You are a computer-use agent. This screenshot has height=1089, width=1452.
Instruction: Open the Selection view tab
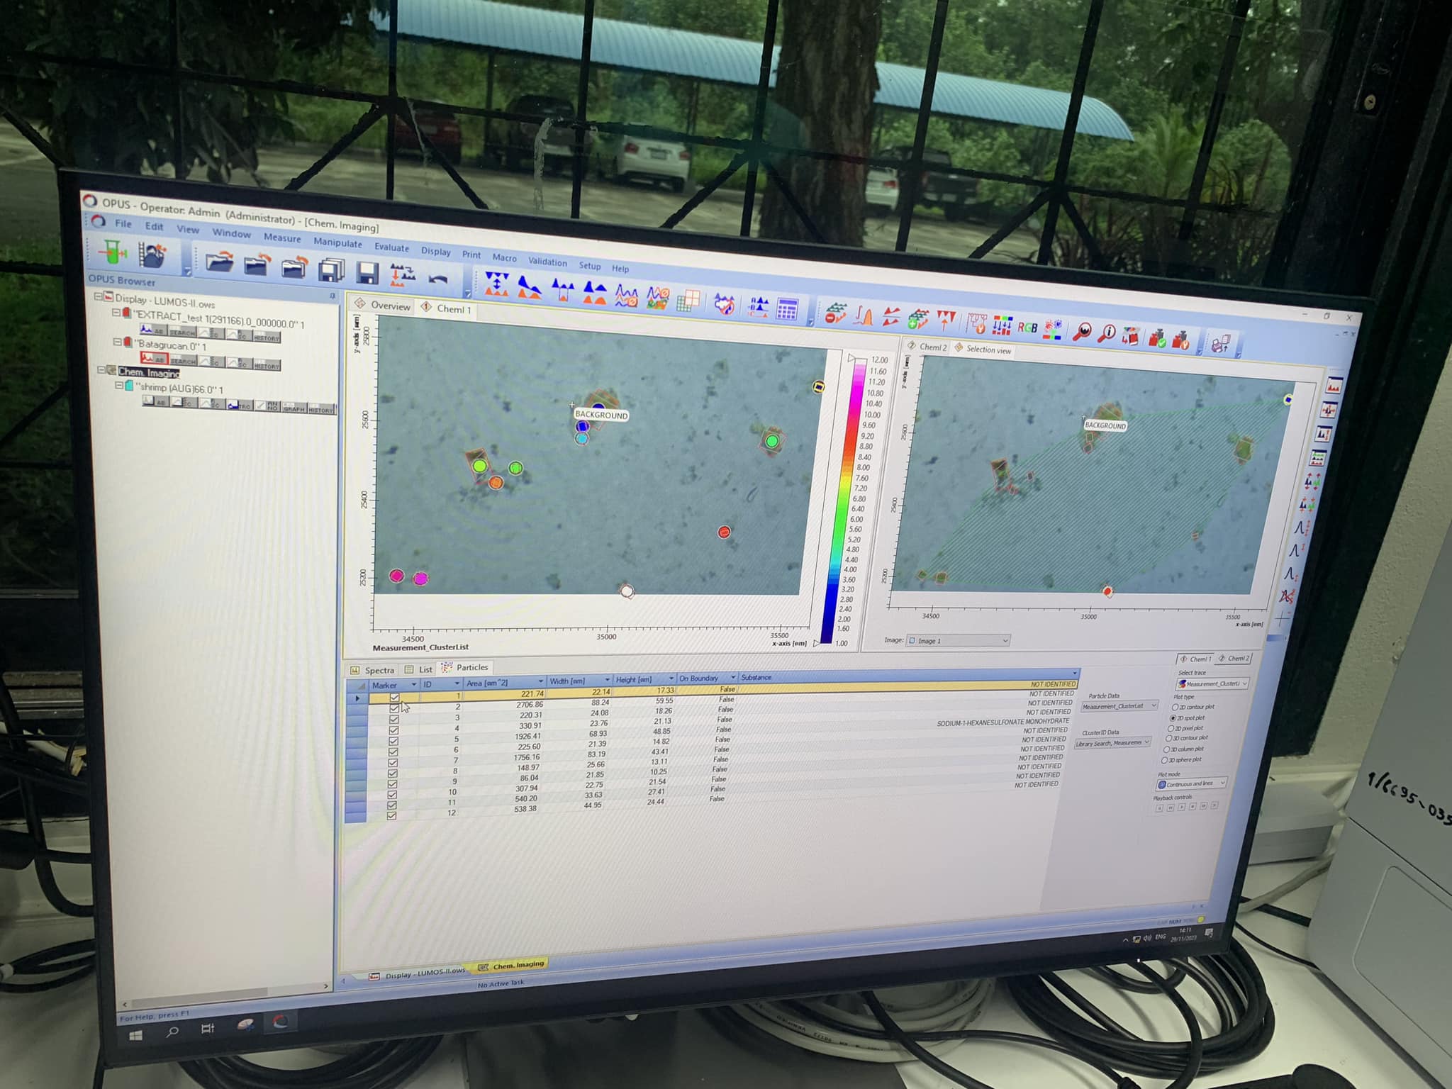987,350
